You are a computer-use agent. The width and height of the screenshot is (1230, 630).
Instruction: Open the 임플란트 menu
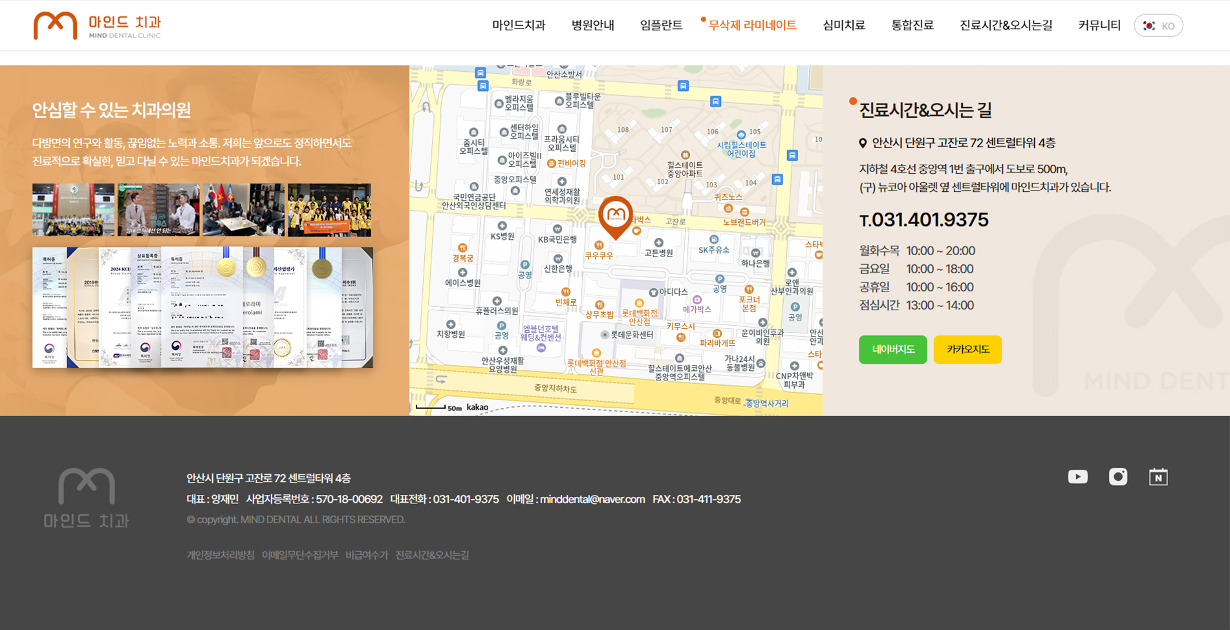pos(661,25)
